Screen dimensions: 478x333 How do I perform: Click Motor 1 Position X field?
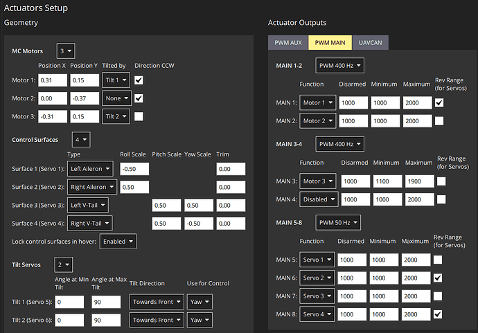(x=52, y=80)
